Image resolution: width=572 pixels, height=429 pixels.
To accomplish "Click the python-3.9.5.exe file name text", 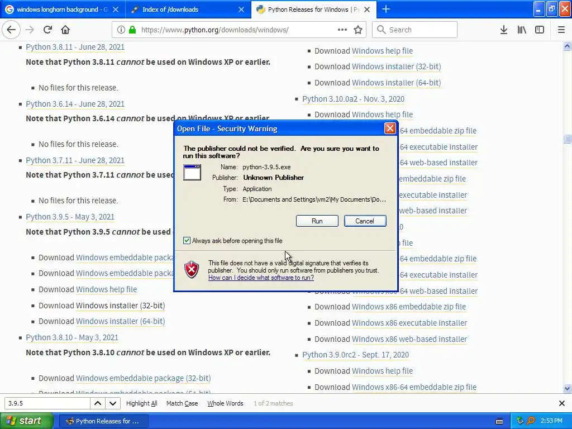I will (266, 167).
